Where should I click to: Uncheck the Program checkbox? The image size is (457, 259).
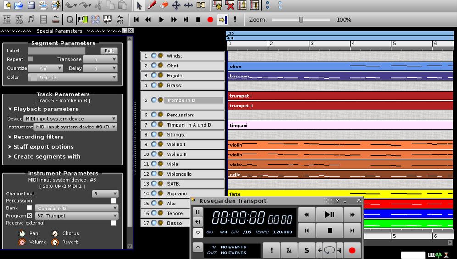click(x=29, y=215)
